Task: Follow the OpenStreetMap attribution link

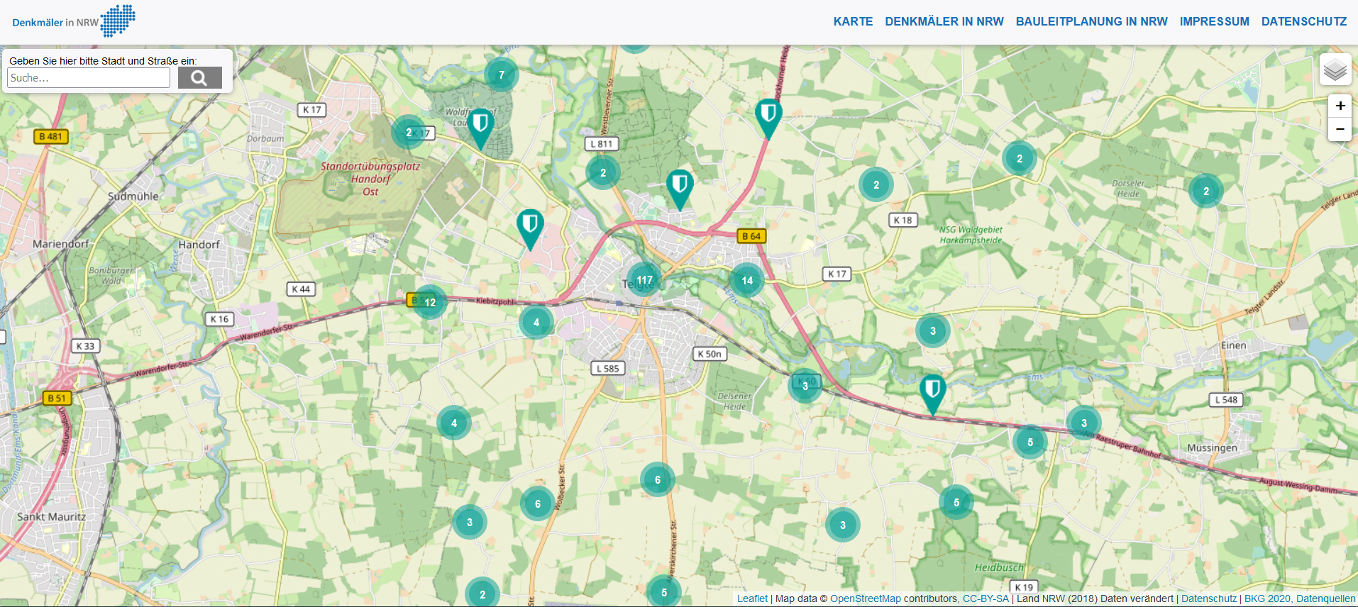Action: [x=866, y=598]
